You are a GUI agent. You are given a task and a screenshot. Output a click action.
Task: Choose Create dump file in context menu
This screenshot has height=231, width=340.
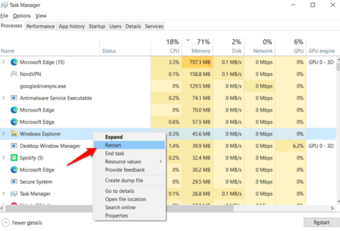click(x=129, y=180)
